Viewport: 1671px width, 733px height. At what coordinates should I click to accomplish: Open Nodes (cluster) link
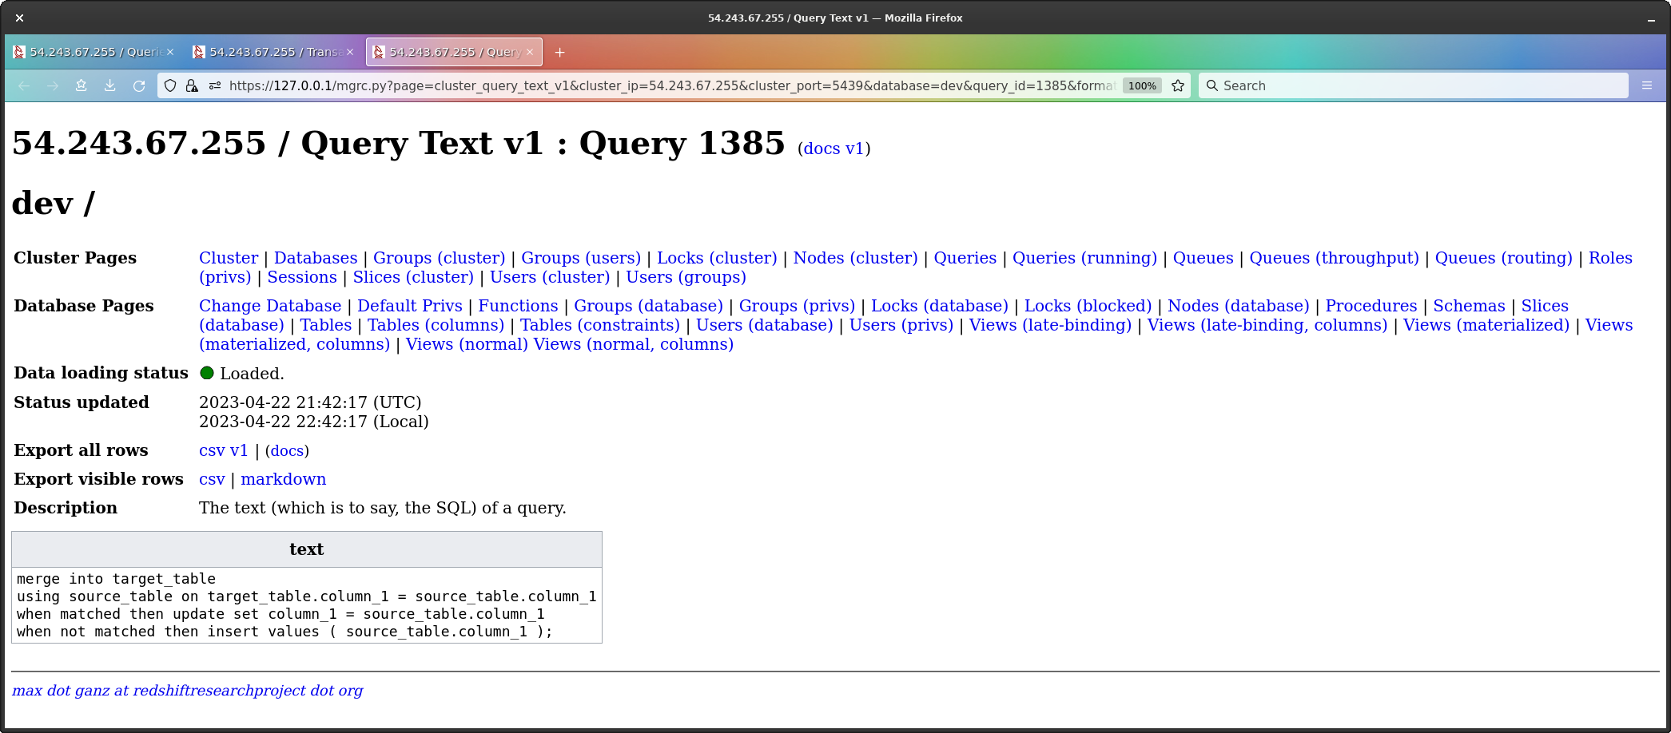pos(855,258)
